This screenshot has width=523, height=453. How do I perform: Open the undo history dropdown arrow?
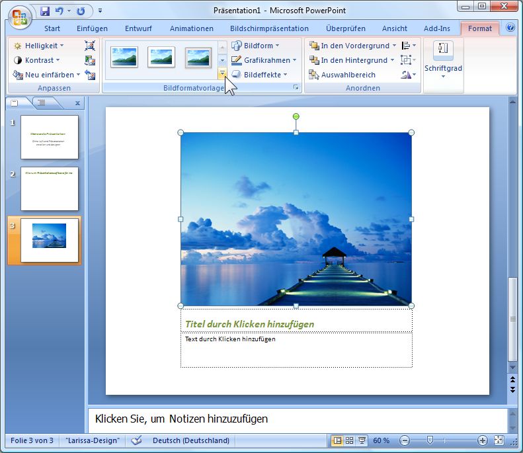coord(69,11)
